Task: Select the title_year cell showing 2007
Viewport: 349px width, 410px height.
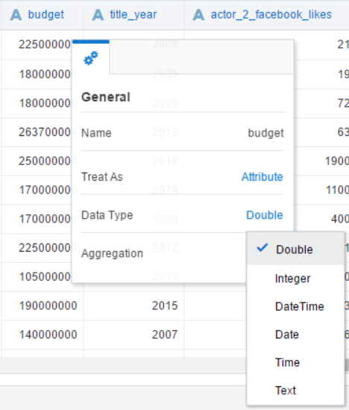Action: 133,335
